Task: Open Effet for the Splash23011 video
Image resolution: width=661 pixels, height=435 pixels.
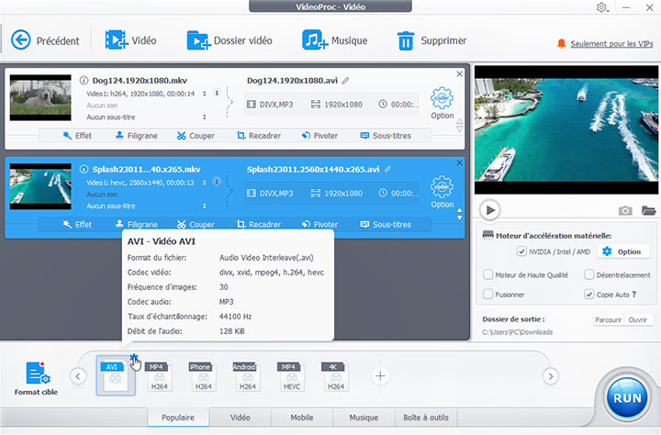Action: pyautogui.click(x=77, y=225)
